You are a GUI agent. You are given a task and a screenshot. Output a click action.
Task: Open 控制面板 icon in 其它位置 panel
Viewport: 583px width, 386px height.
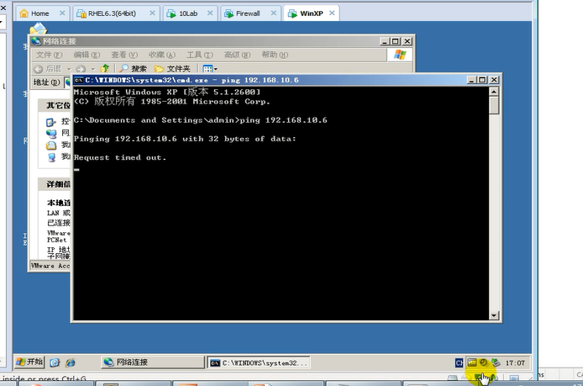(51, 122)
